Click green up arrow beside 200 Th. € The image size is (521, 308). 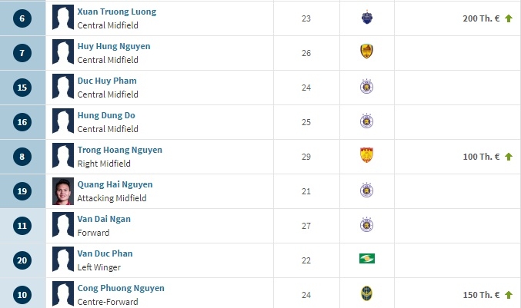(509, 18)
